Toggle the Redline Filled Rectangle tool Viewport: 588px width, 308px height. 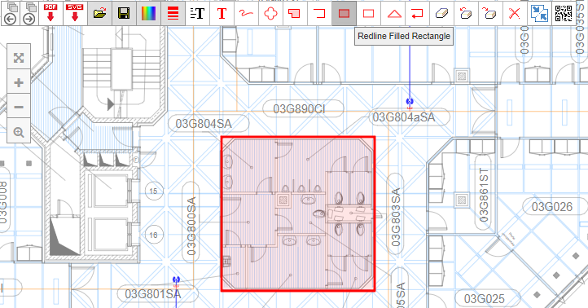pos(344,13)
